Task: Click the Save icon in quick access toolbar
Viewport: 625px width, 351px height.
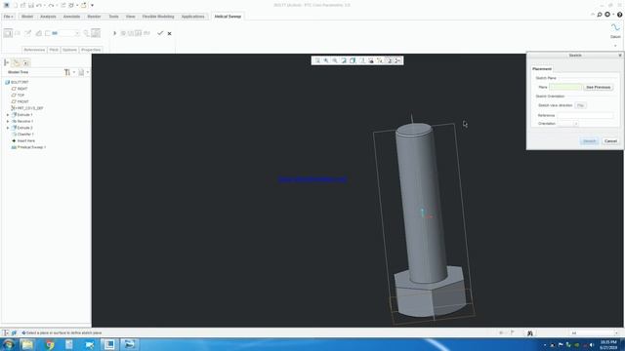Action: pyautogui.click(x=30, y=5)
